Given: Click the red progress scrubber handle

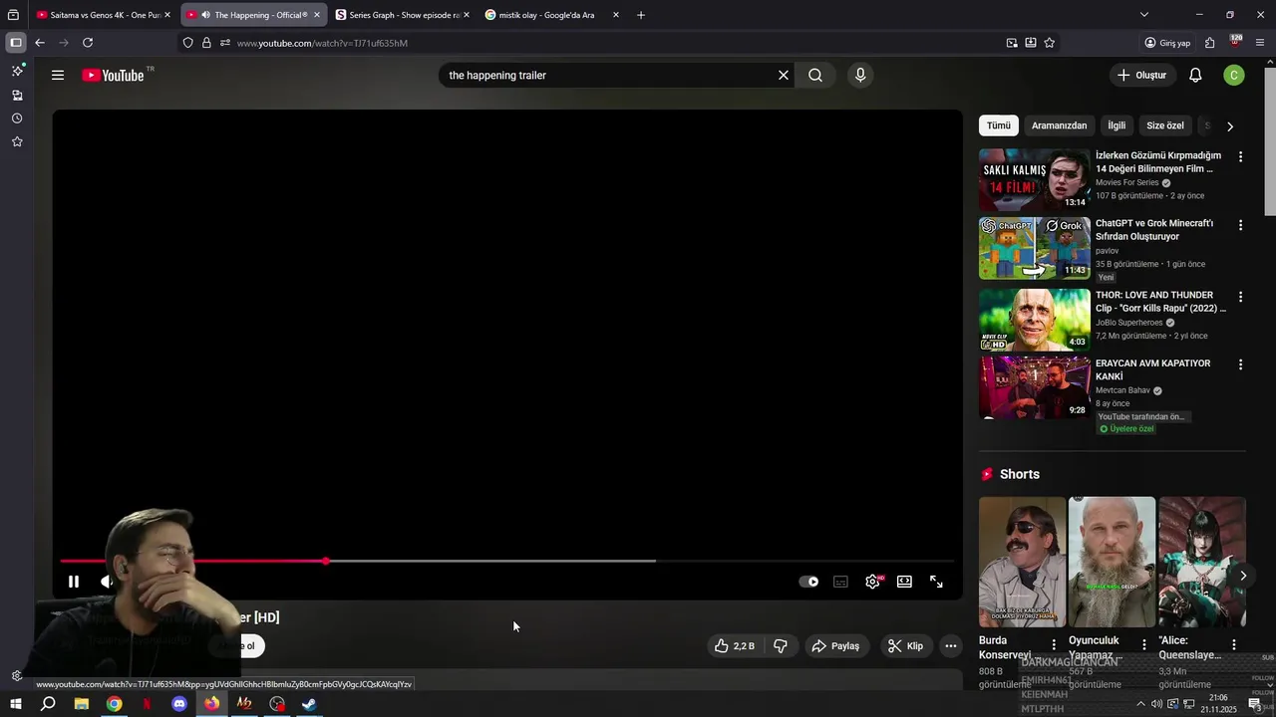Looking at the screenshot, I should coord(326,561).
